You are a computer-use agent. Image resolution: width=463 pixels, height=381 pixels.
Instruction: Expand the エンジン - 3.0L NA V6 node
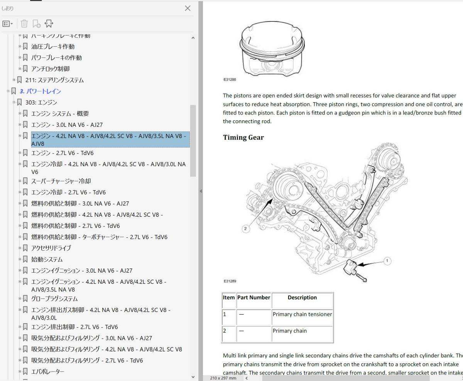(20, 125)
